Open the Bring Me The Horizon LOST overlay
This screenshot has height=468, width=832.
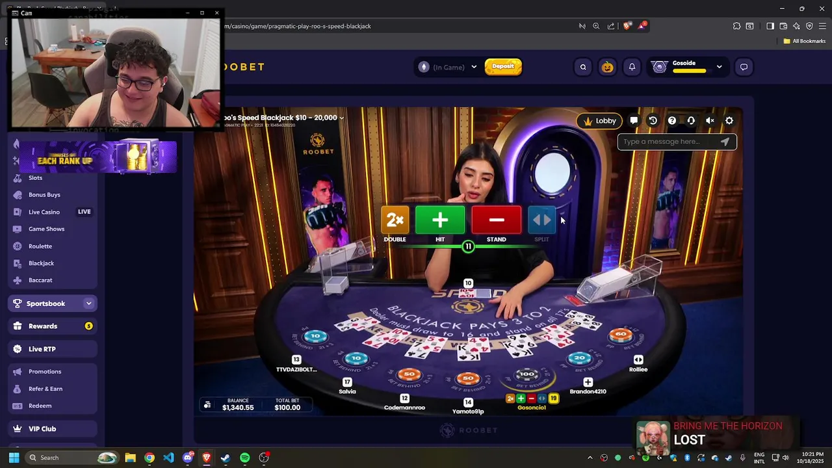tap(718, 437)
